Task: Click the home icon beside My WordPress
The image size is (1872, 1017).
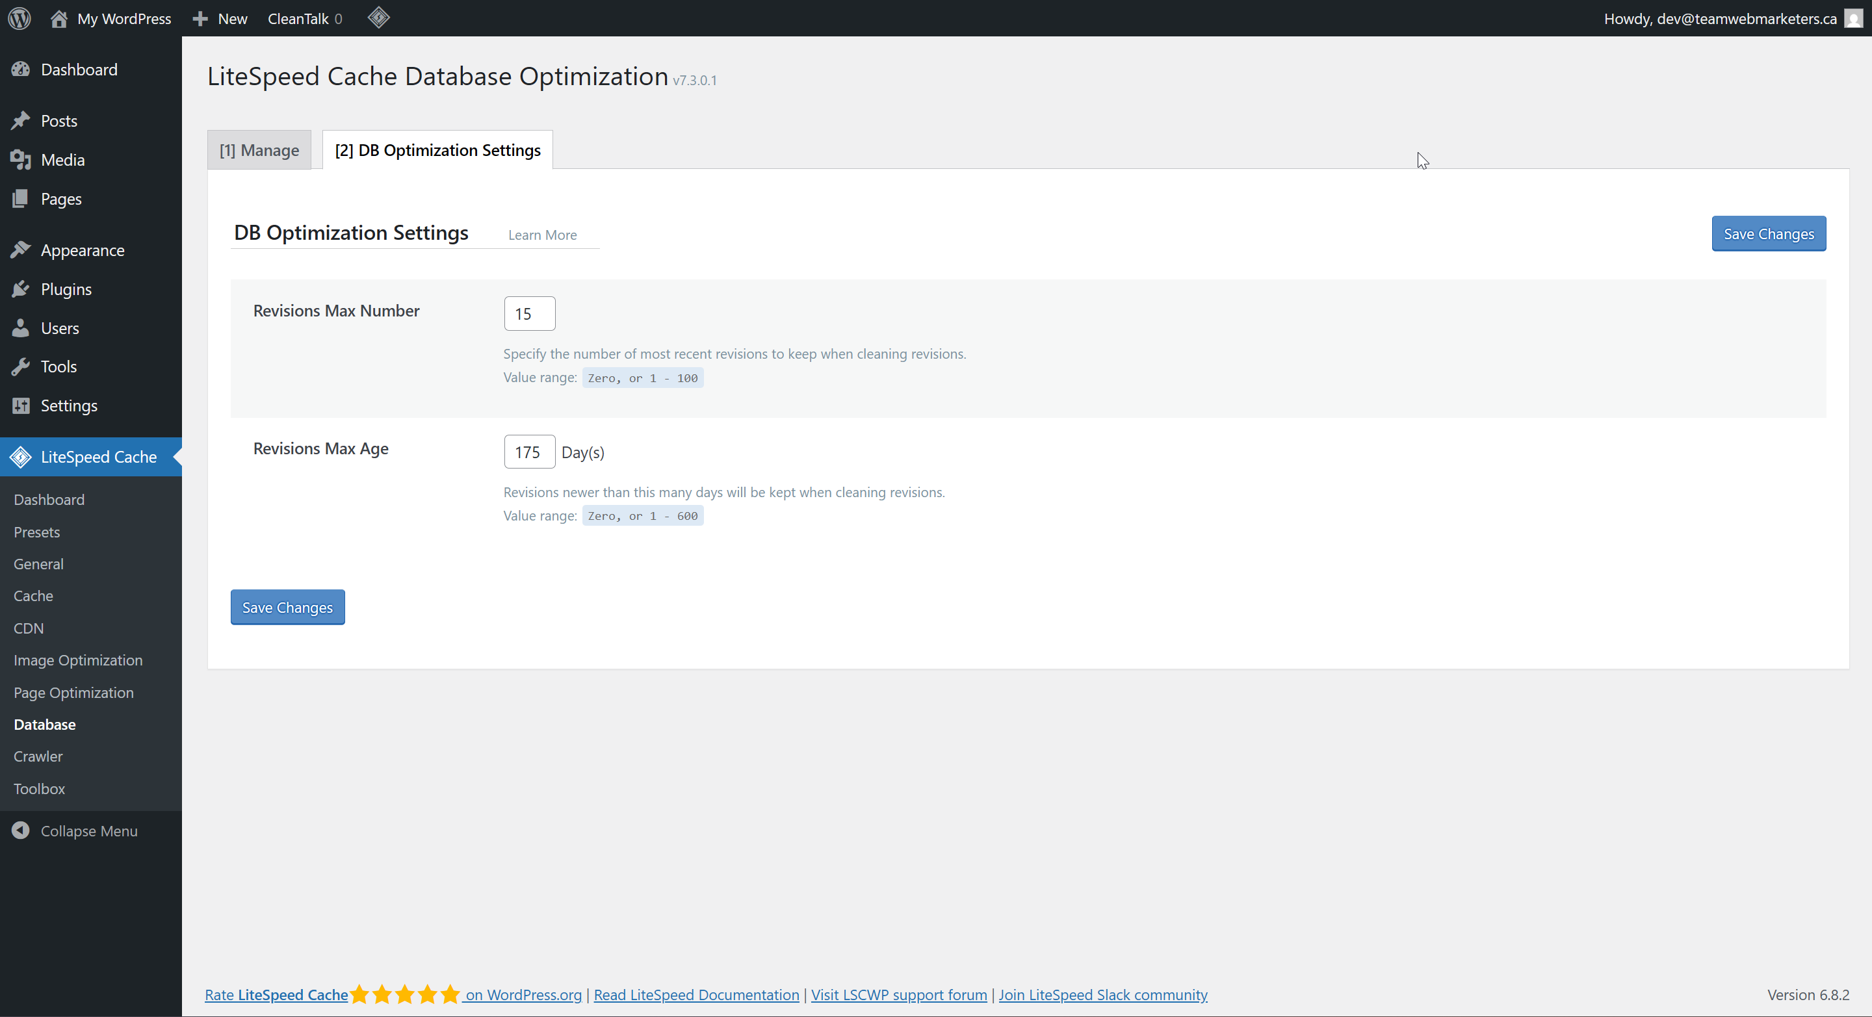Action: point(59,19)
